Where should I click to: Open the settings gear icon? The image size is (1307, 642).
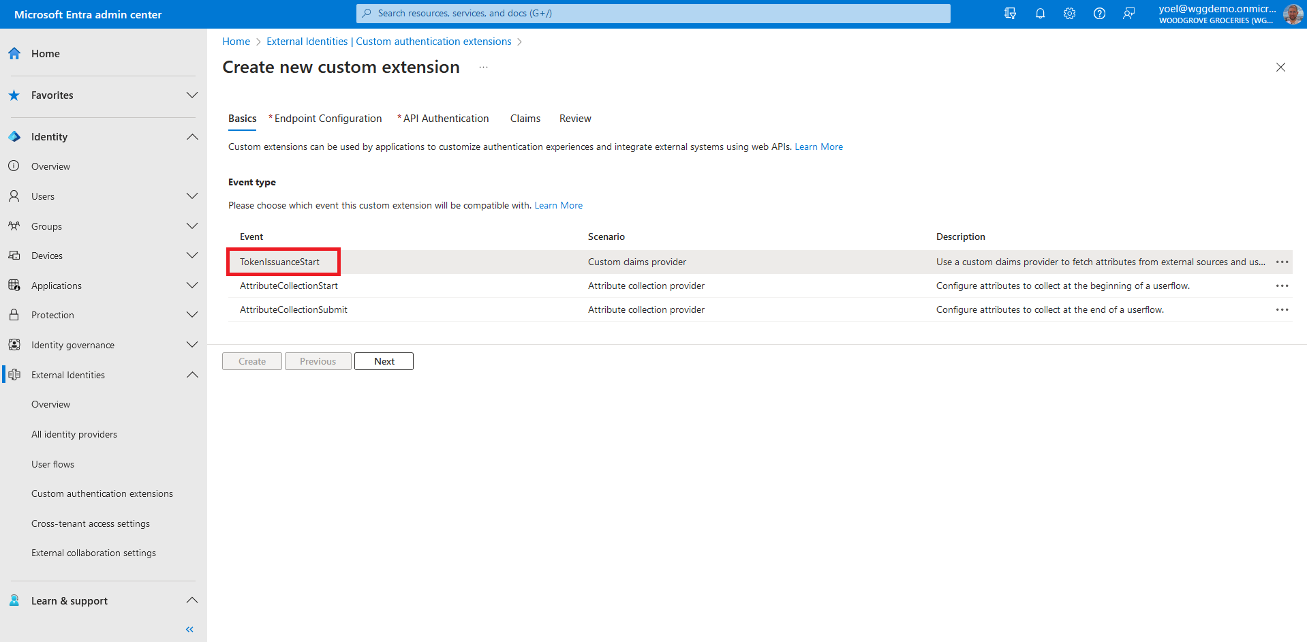[x=1069, y=14]
